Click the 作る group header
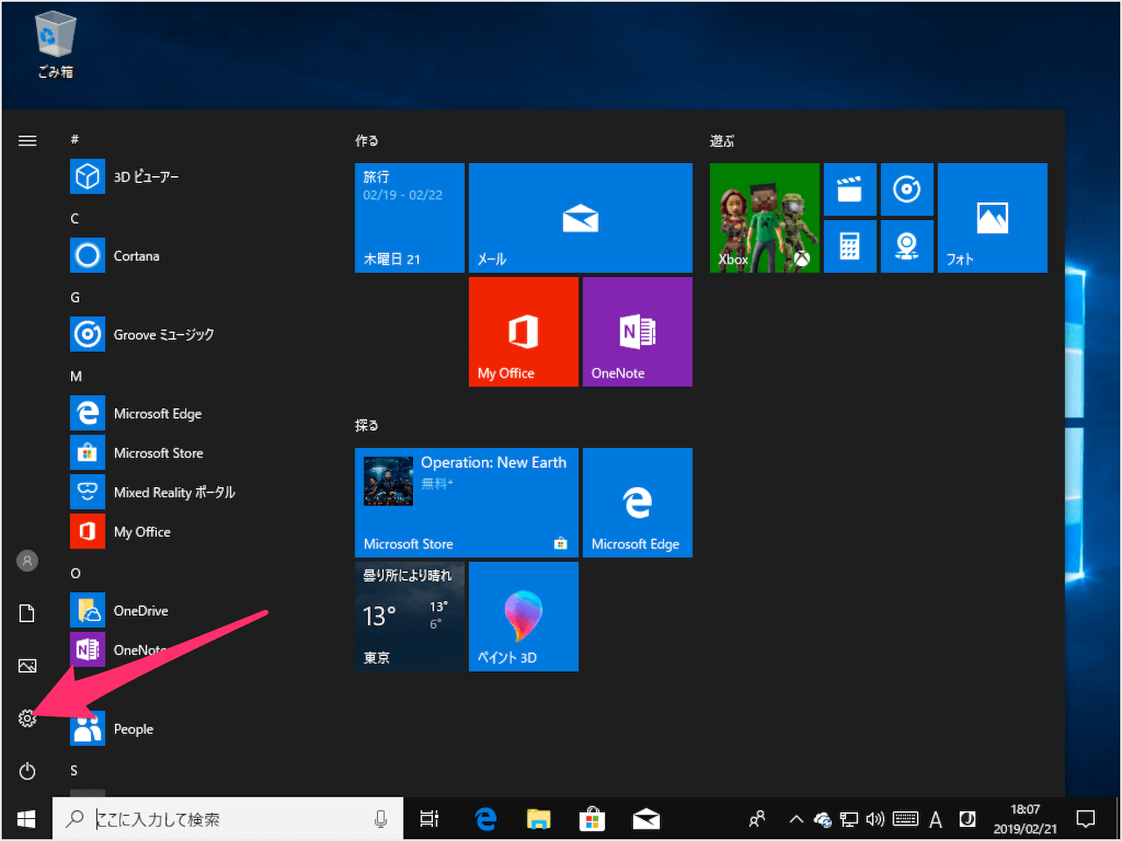Viewport: 1122px width, 841px height. click(366, 140)
